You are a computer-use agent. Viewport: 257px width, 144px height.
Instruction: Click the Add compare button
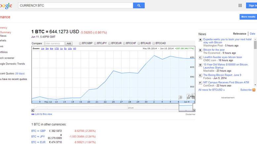69,43
